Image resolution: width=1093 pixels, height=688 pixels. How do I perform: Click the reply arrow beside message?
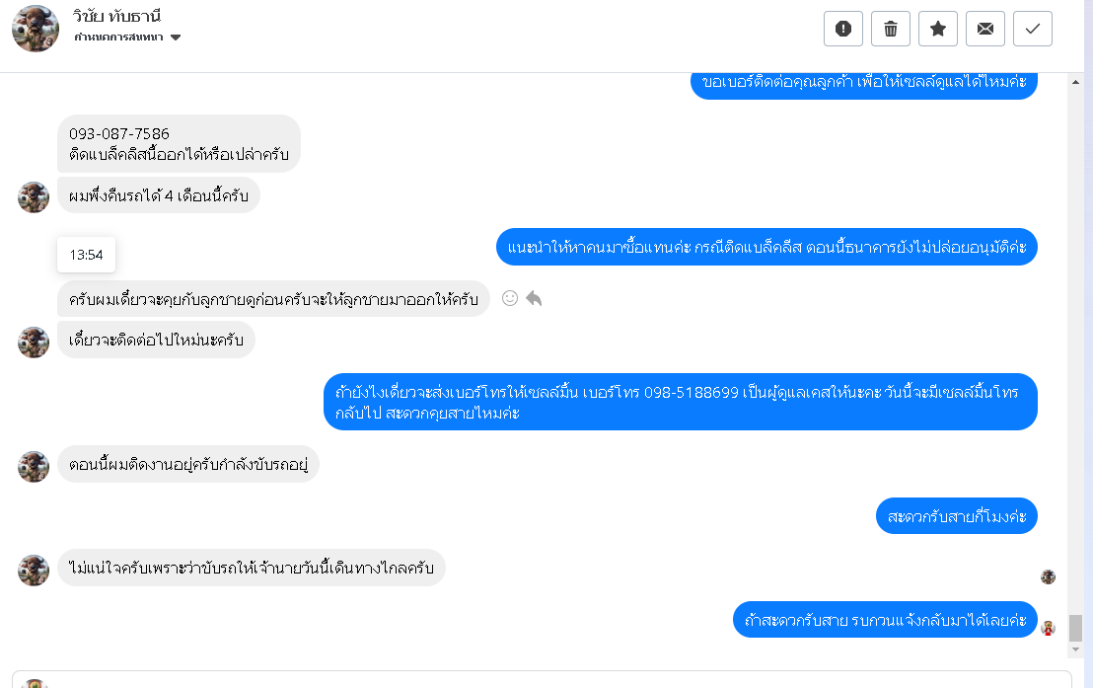tap(534, 298)
